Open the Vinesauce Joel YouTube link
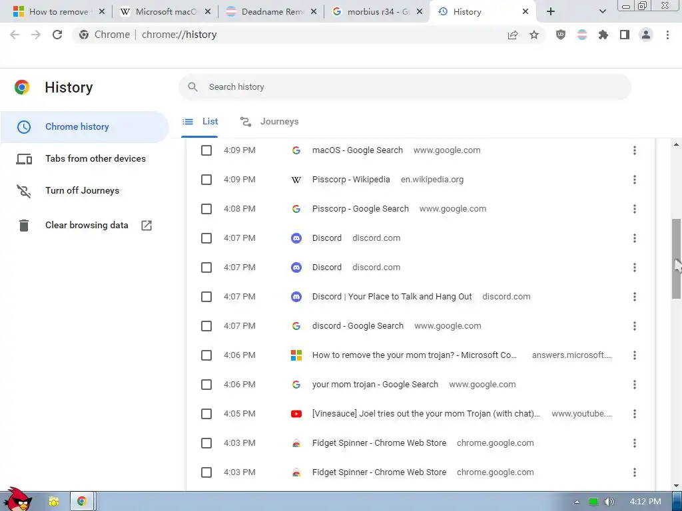Screen dimensions: 682x511 (426, 414)
